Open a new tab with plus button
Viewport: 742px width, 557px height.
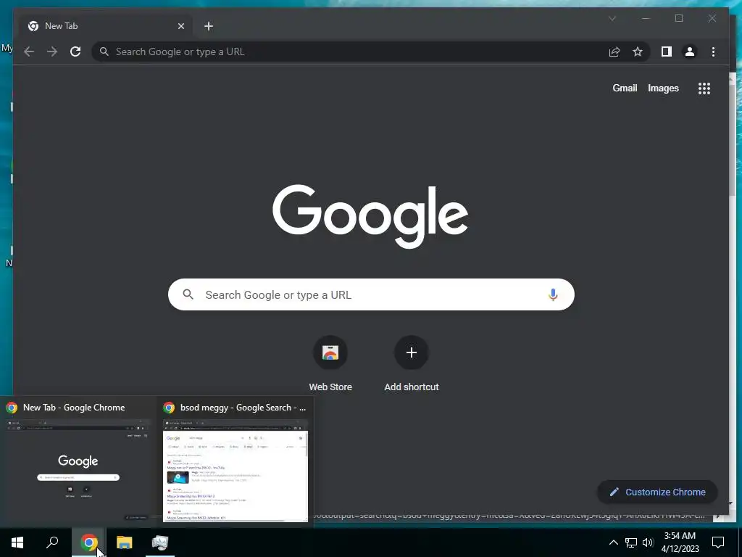click(209, 26)
